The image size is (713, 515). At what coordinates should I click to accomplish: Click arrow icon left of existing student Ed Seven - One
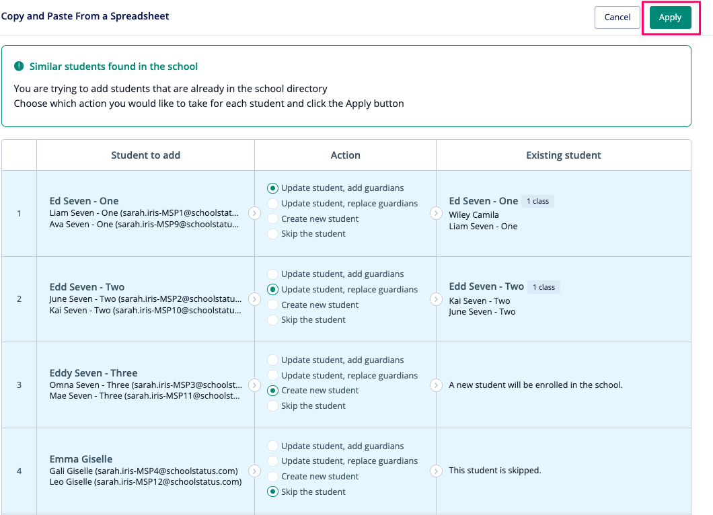point(436,213)
